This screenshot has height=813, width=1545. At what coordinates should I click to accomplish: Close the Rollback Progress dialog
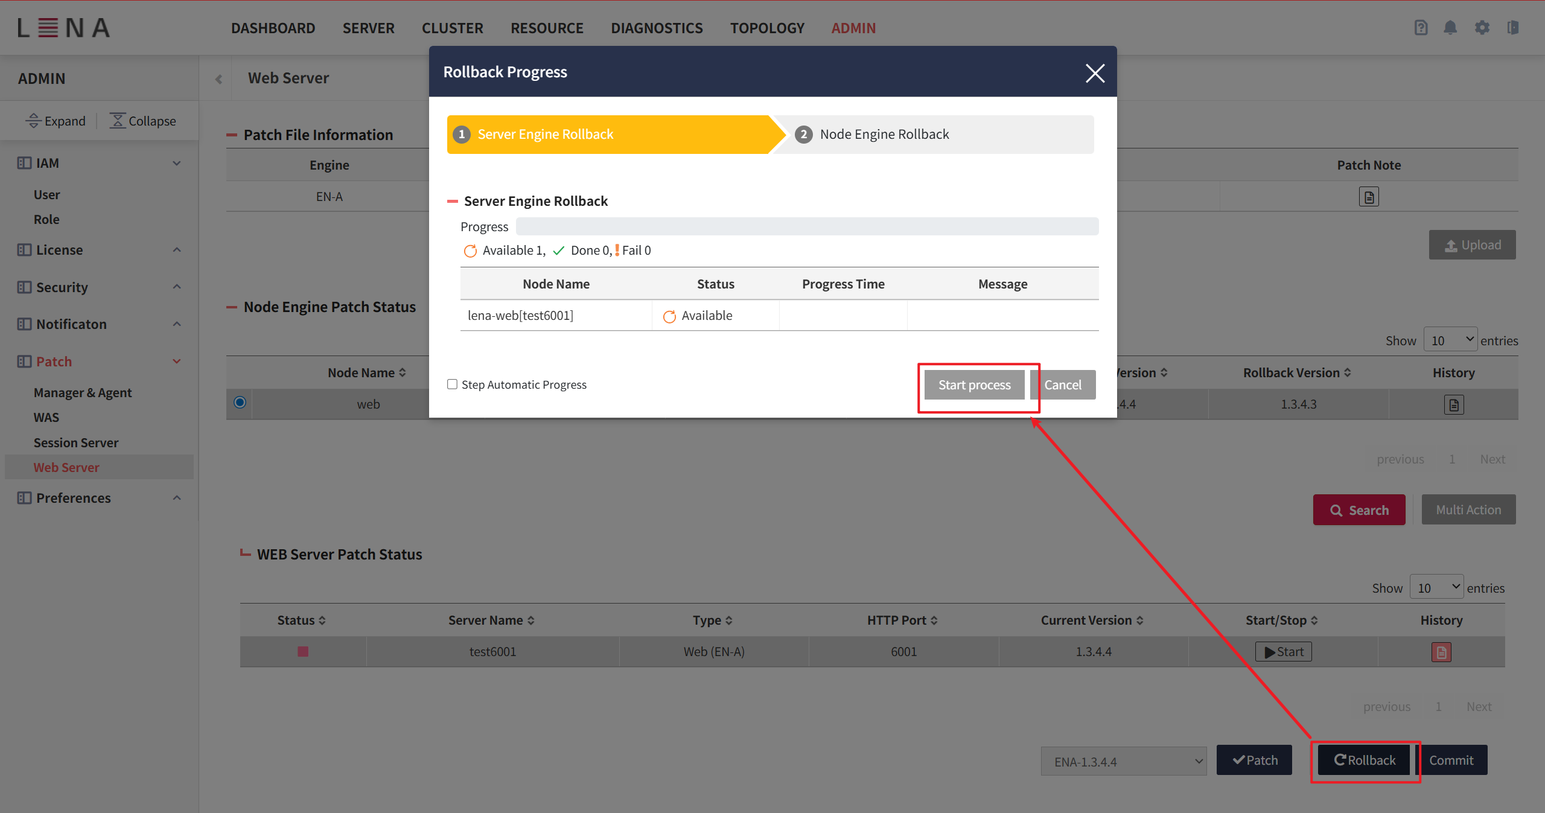pyautogui.click(x=1095, y=73)
